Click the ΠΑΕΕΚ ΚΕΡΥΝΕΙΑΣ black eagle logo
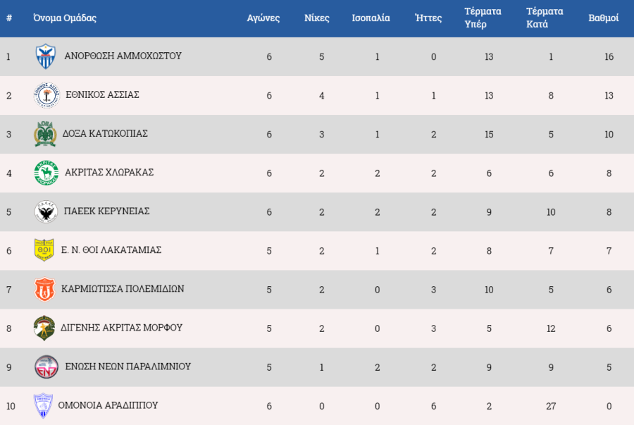This screenshot has width=634, height=425. pyautogui.click(x=46, y=211)
